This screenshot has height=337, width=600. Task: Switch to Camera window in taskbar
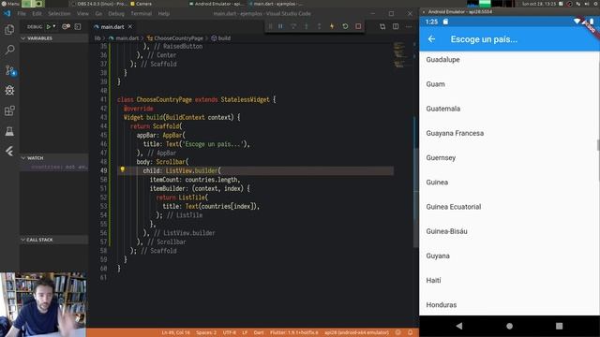[x=142, y=4]
